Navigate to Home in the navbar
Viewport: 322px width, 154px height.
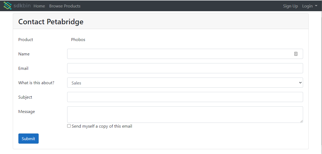pos(39,6)
